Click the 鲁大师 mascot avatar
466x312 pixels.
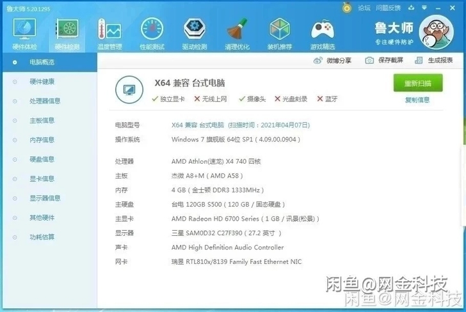pos(437,32)
